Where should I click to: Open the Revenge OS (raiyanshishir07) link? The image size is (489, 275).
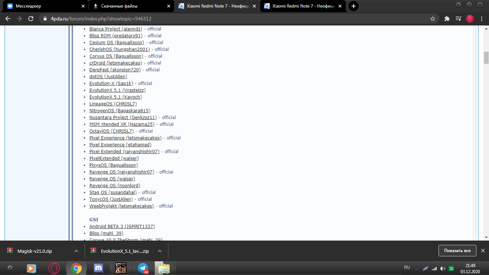(x=122, y=172)
